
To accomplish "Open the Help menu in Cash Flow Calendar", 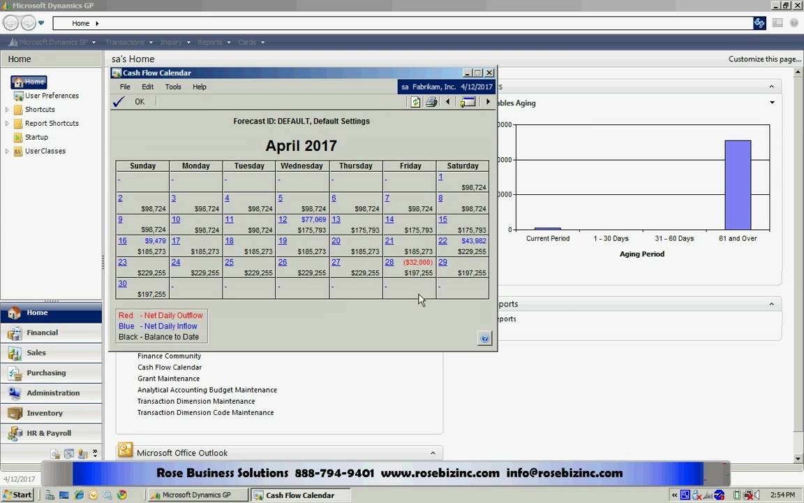I will [x=200, y=87].
